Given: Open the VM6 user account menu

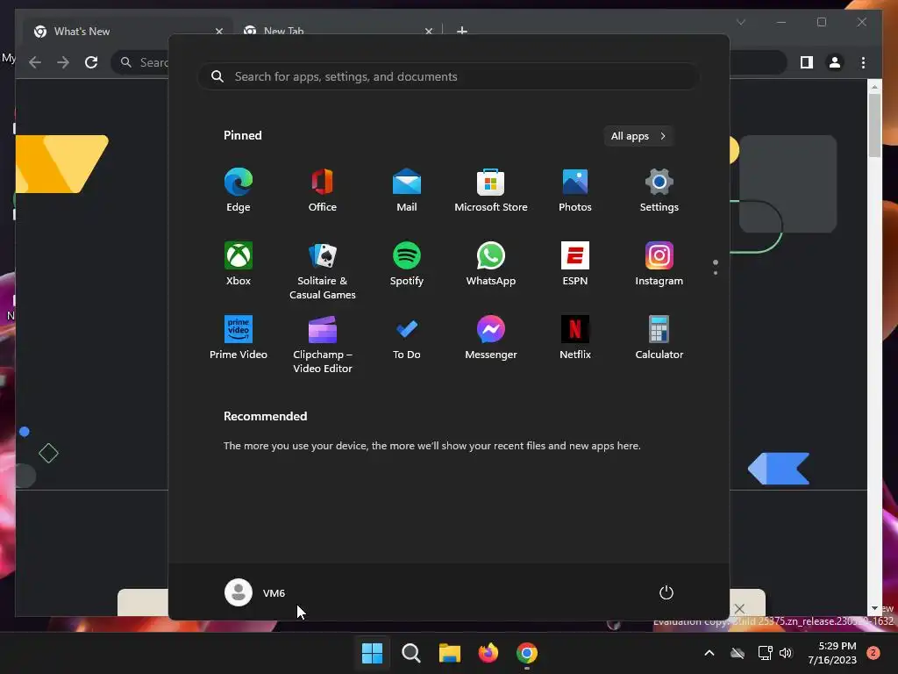Looking at the screenshot, I should coord(255,592).
